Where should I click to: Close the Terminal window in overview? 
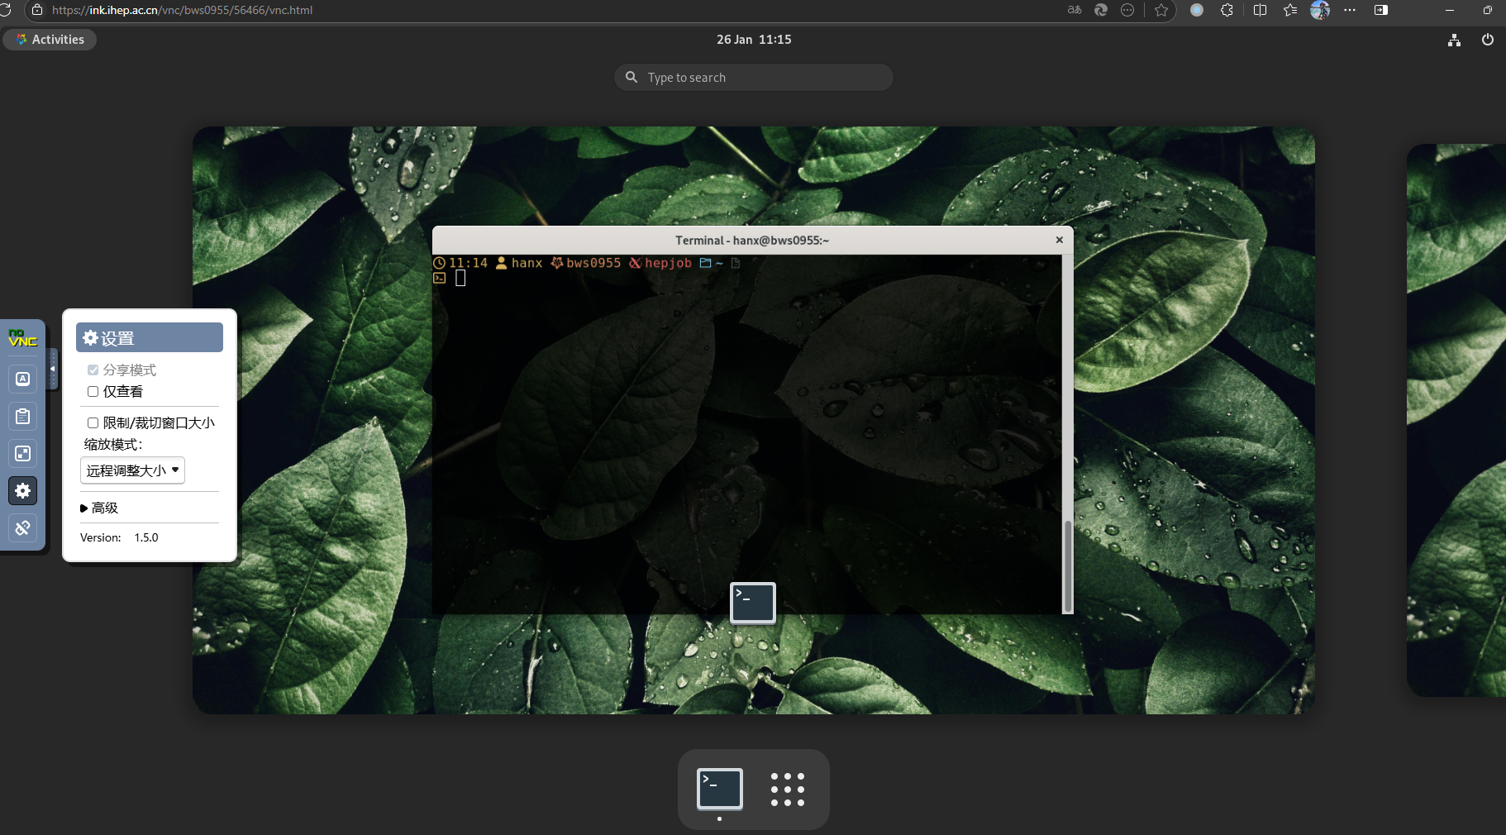click(x=1059, y=240)
